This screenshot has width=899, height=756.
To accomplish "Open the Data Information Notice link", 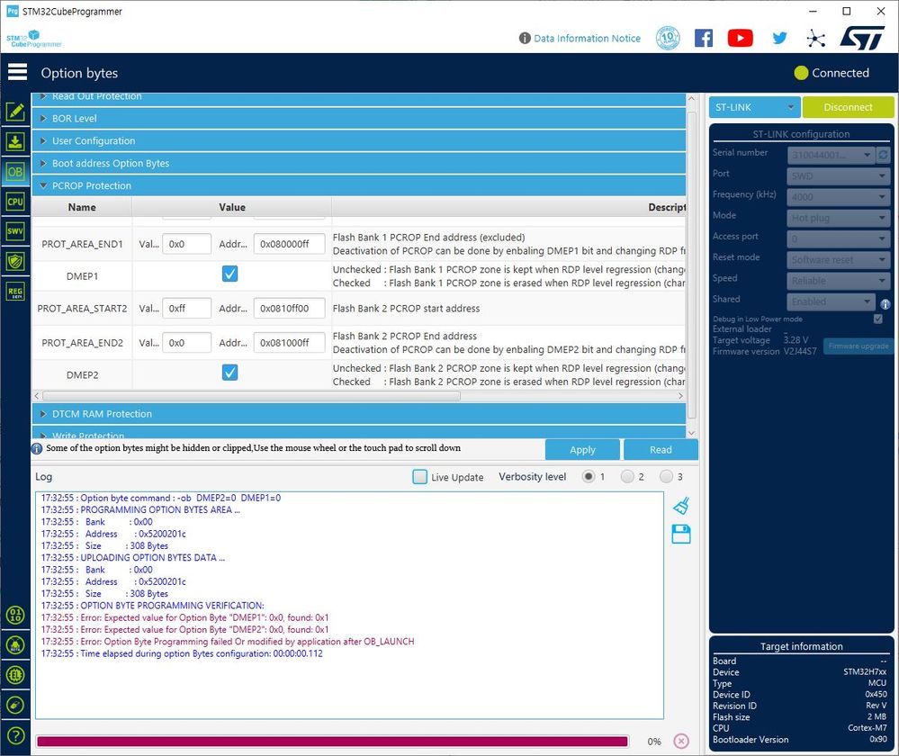I will [587, 39].
